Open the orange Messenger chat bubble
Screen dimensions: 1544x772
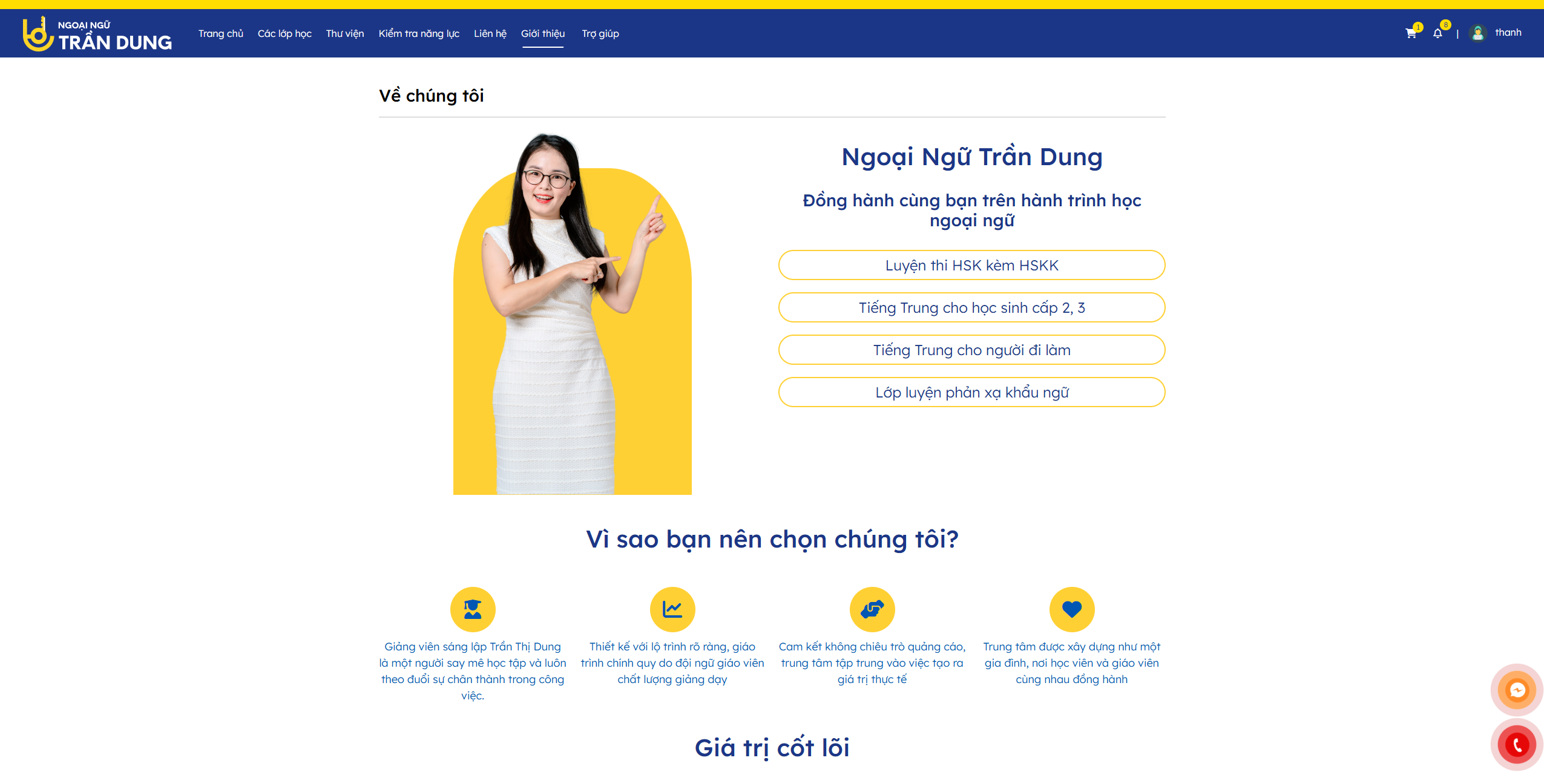point(1517,690)
